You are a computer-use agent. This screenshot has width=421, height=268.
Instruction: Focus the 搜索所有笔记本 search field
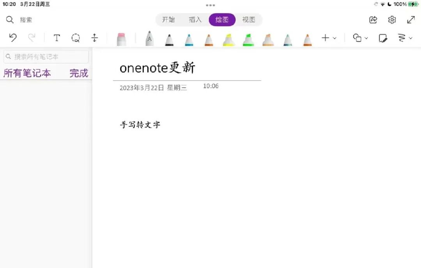(46, 56)
